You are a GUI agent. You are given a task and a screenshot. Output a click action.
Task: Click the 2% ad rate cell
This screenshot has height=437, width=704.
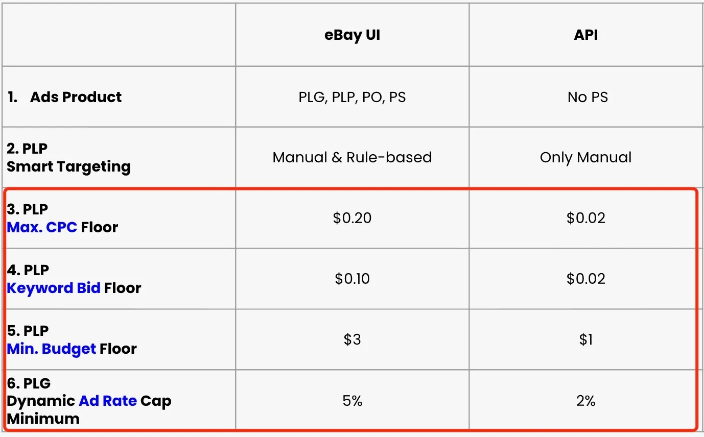coord(585,401)
